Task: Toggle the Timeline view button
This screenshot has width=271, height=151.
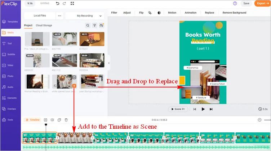Action: click(33, 120)
